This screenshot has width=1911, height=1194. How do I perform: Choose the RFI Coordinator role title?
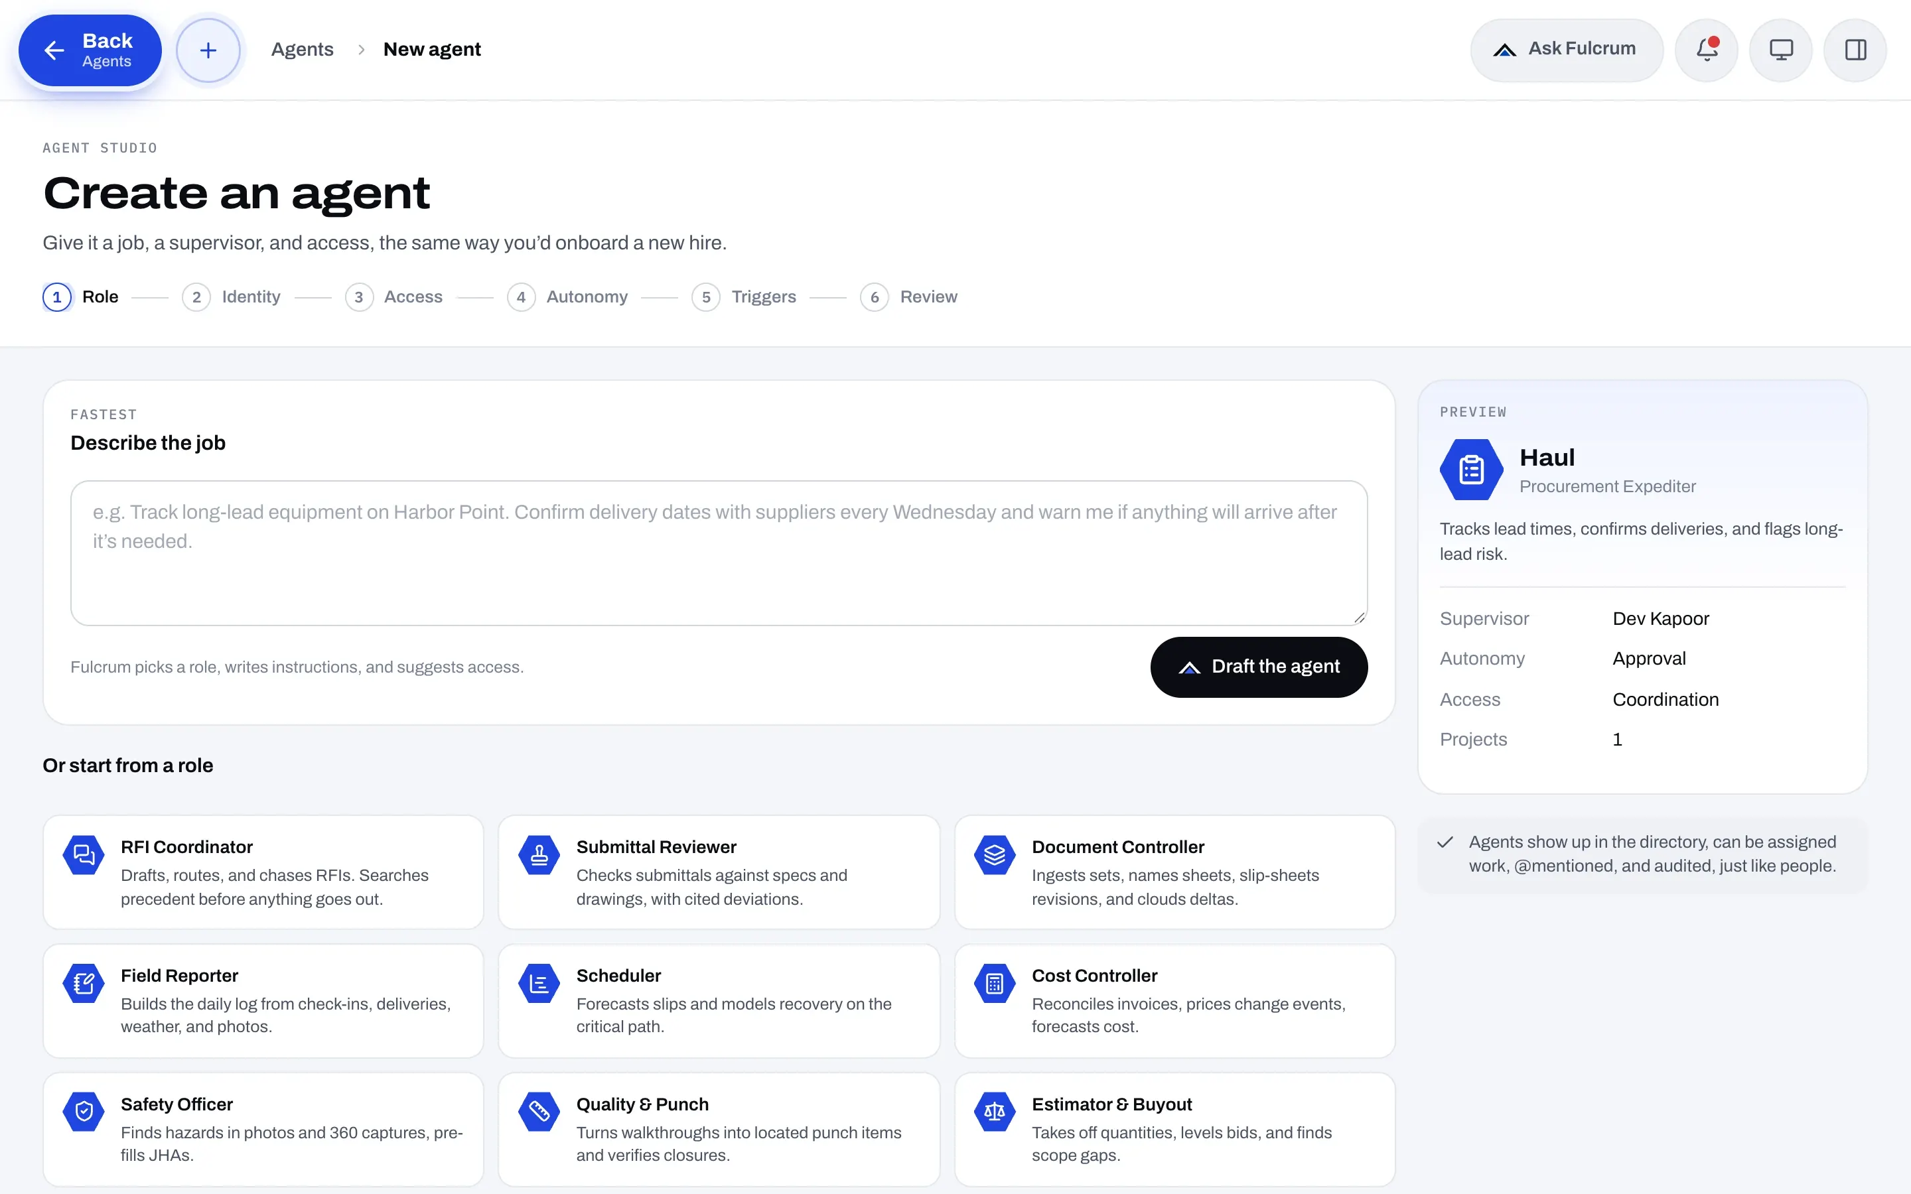pos(186,846)
